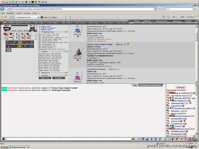Select the lone teal skill icon in third row

pos(8,50)
